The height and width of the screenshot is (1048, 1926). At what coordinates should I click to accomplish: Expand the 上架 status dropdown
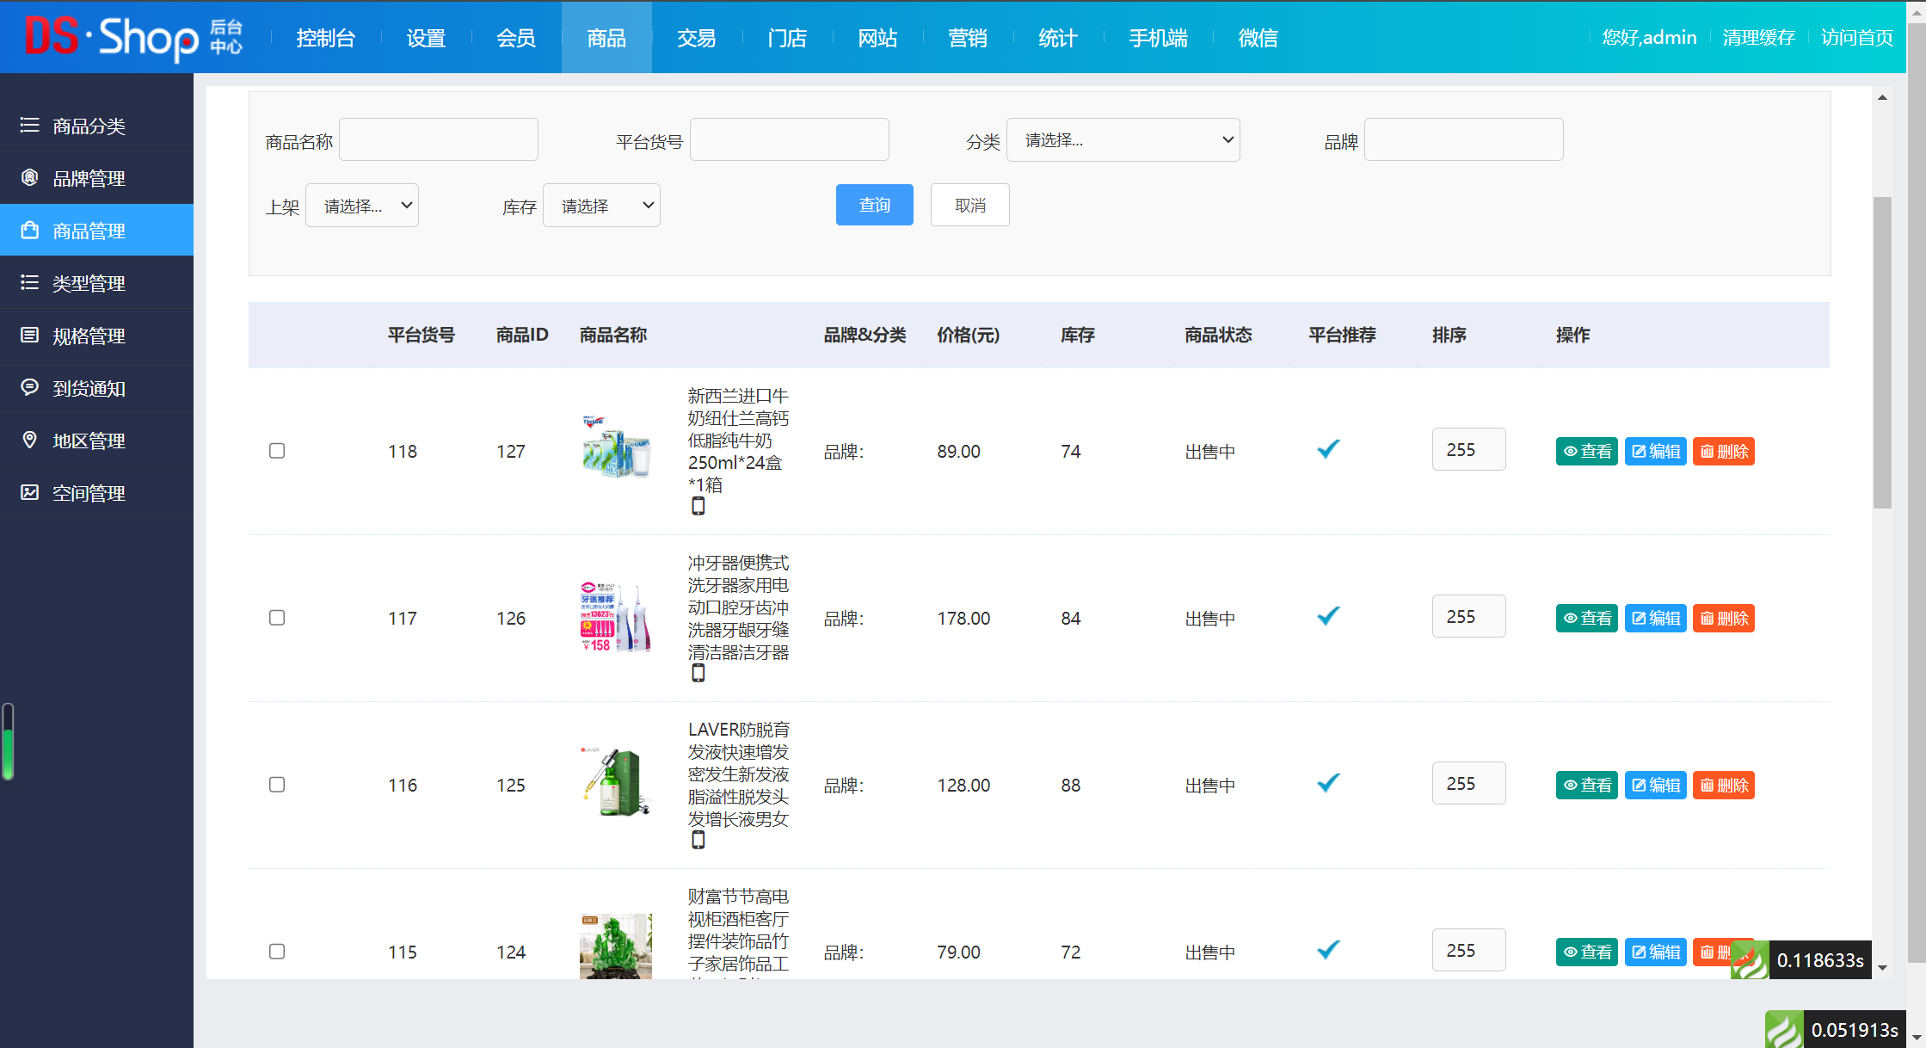click(x=362, y=206)
